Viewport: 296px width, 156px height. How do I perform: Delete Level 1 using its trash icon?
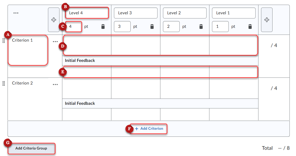(250, 26)
